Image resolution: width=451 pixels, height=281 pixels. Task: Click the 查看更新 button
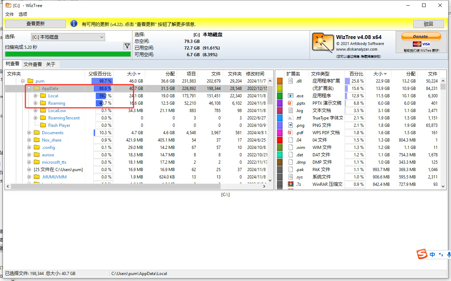point(36,24)
